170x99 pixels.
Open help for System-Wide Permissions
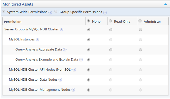pos(50,13)
